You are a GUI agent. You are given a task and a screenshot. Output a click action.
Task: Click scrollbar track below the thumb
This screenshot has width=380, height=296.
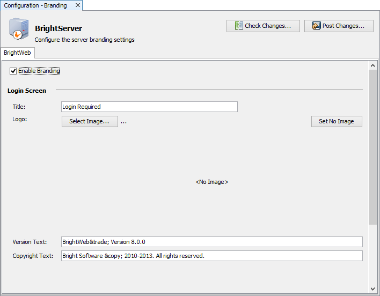372,252
